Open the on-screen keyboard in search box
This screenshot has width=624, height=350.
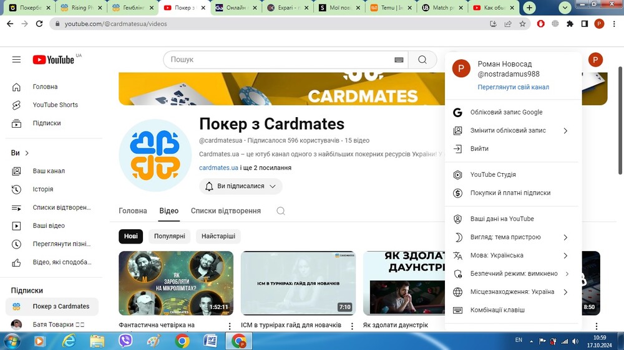click(399, 60)
